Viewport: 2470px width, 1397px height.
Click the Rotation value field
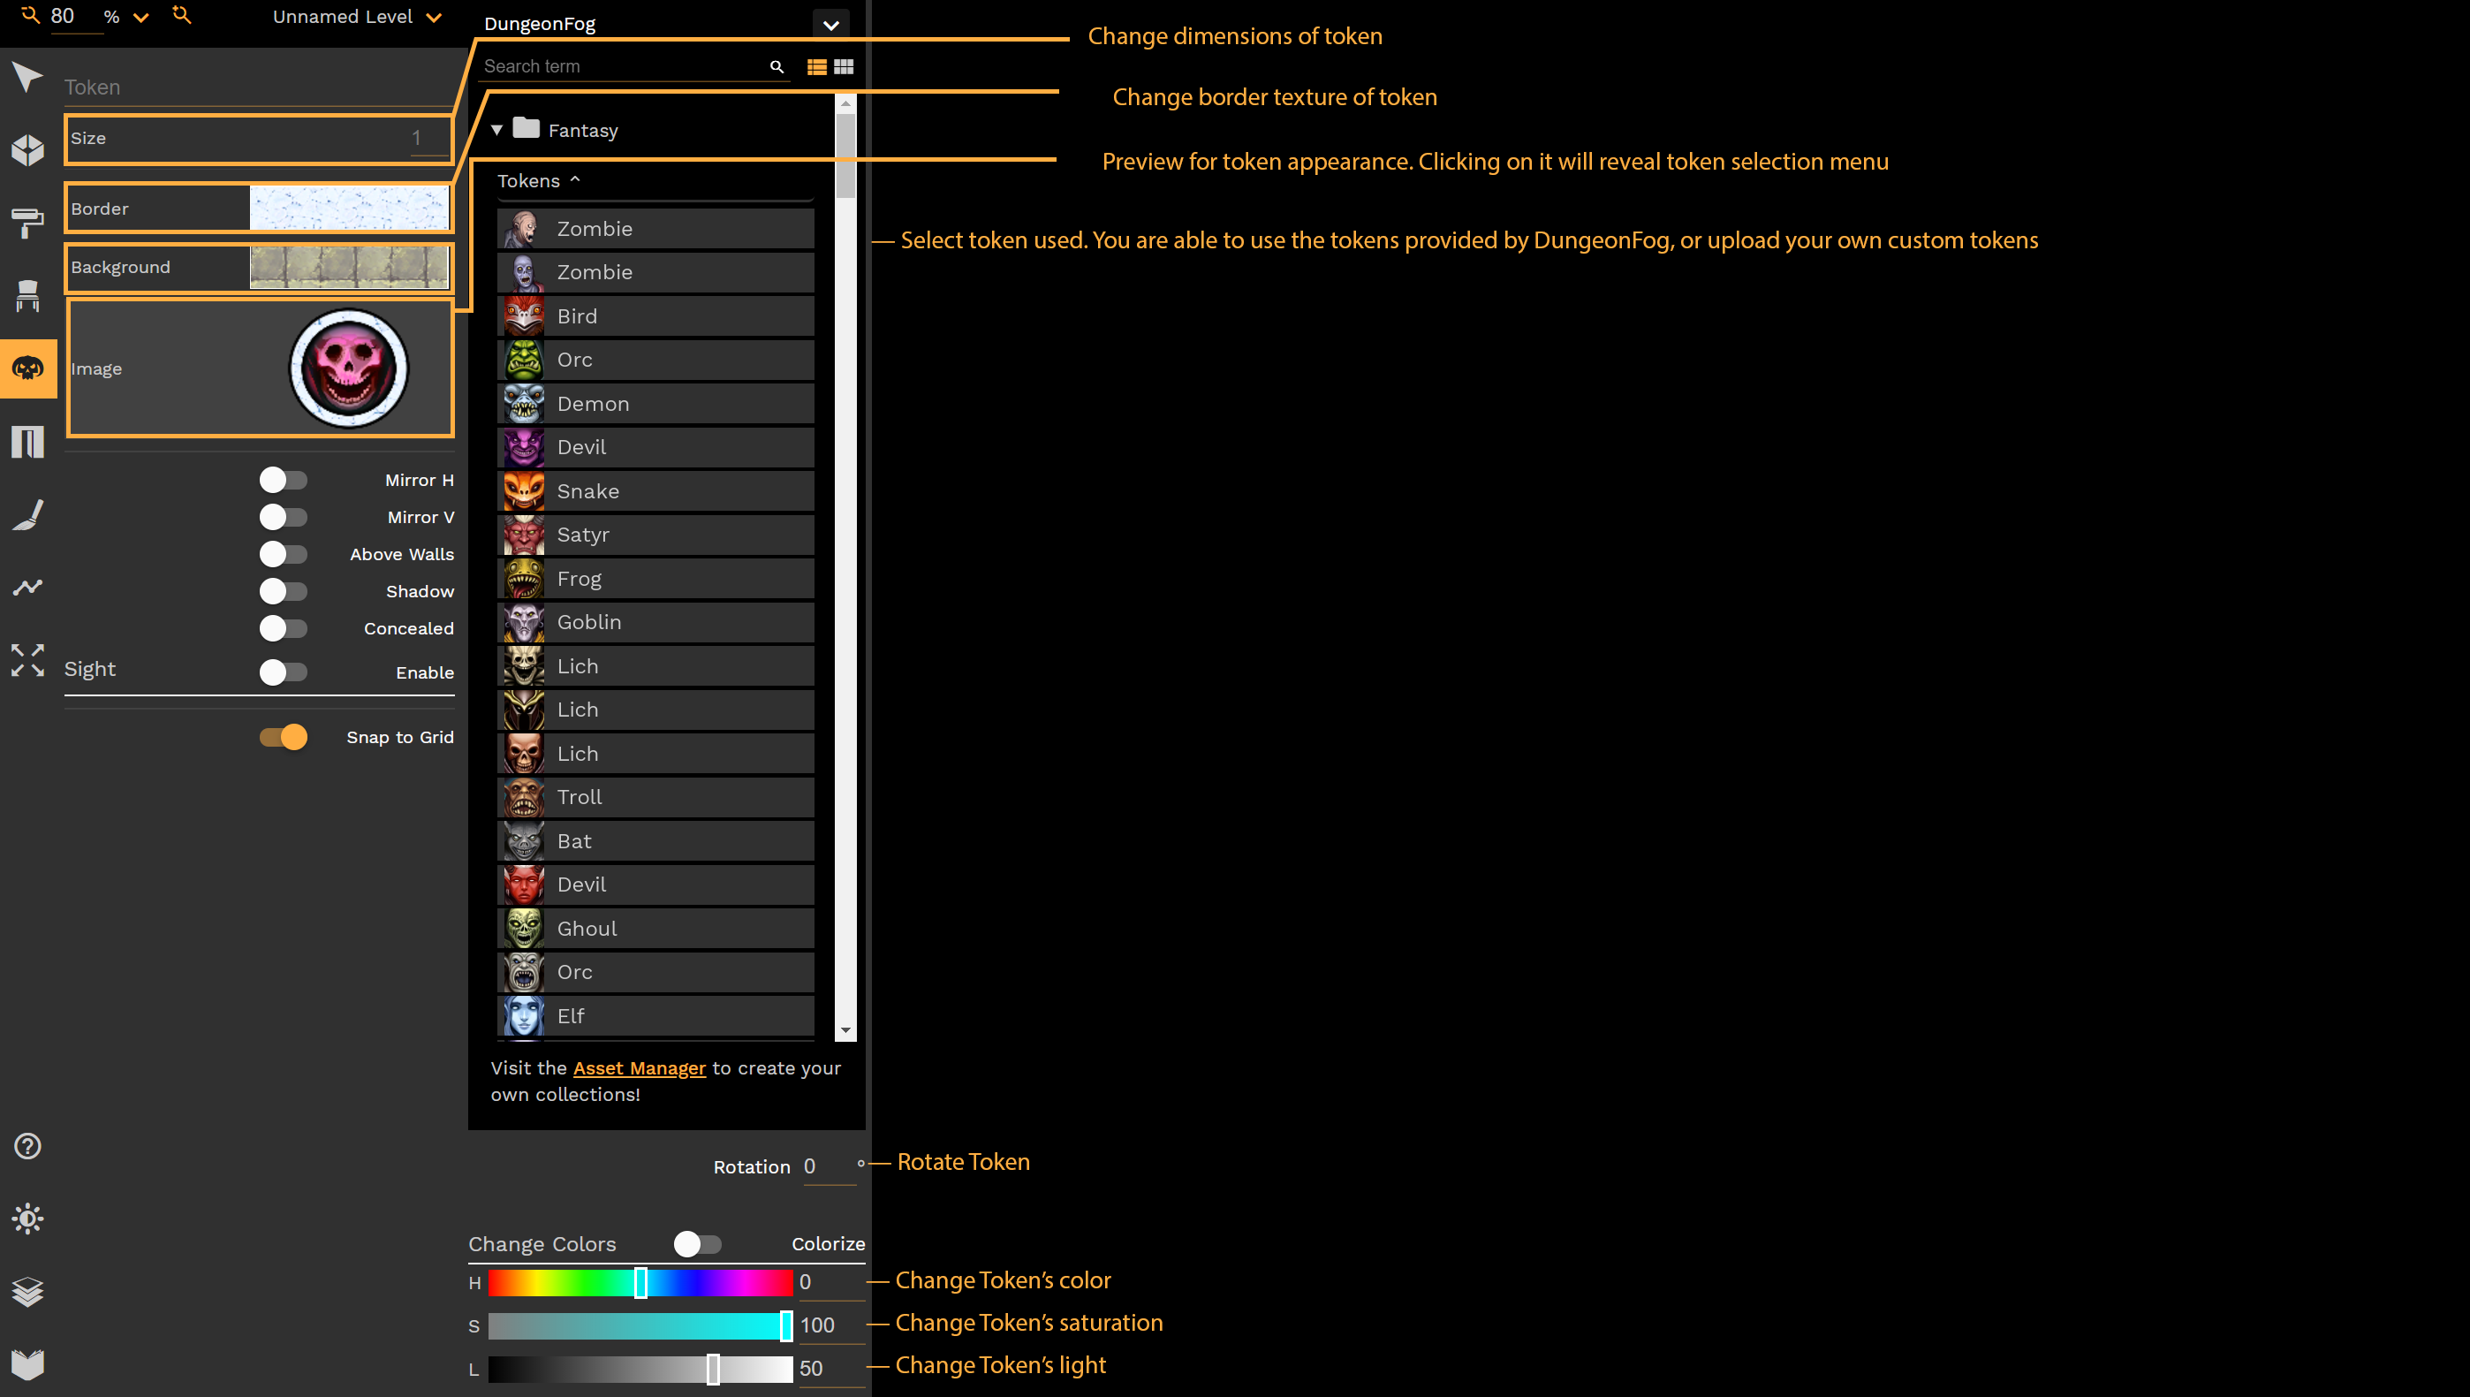coord(828,1166)
